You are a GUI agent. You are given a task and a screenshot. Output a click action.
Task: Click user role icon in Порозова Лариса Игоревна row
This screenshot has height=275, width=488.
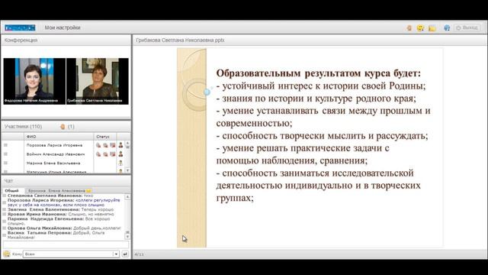click(120, 145)
